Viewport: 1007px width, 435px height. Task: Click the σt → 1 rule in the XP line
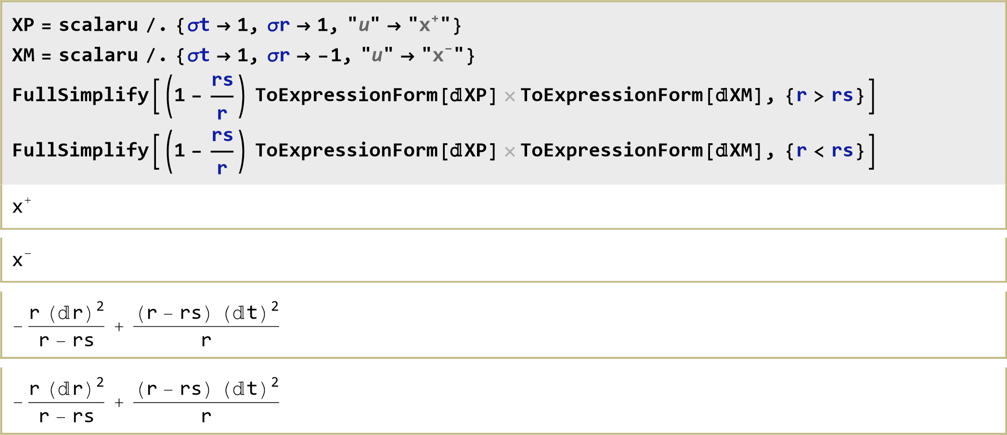point(217,25)
